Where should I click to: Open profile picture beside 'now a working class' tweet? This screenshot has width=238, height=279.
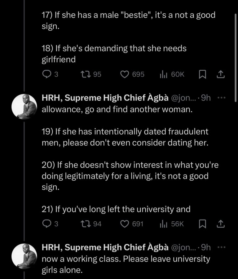tap(24, 256)
